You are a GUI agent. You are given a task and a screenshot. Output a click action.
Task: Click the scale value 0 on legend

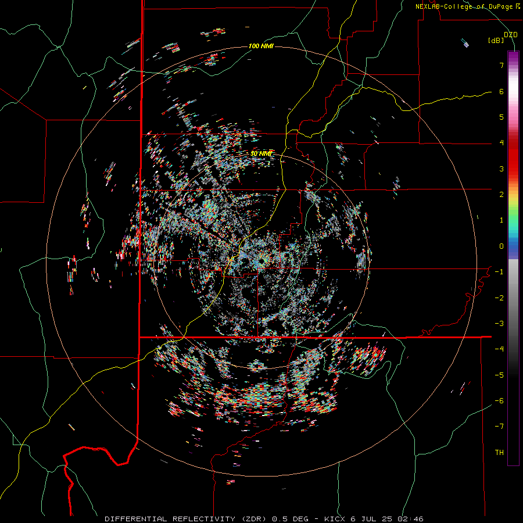(501, 246)
